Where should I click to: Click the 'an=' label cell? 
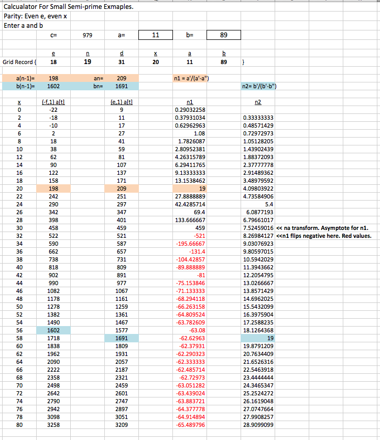88,78
